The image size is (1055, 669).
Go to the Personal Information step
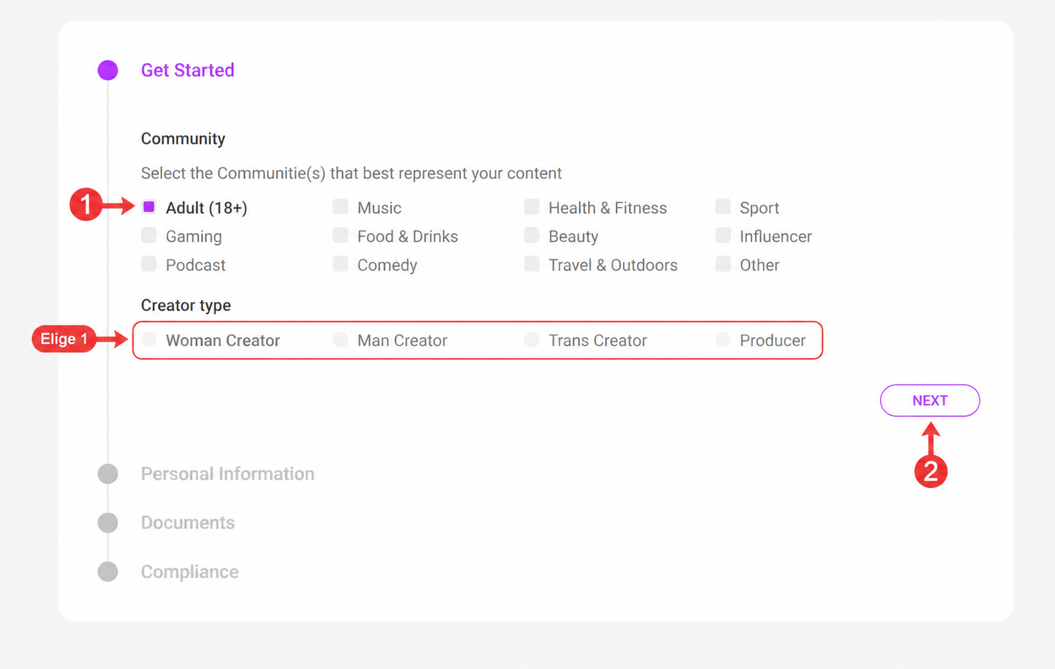228,474
